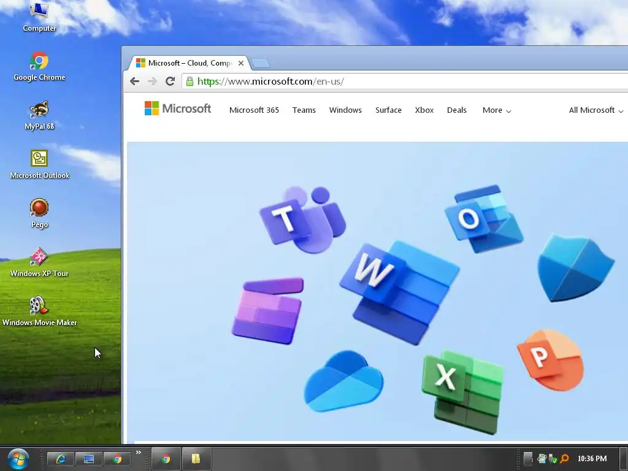628x471 pixels.
Task: Click the network tray icon with green check
Action: (553, 459)
